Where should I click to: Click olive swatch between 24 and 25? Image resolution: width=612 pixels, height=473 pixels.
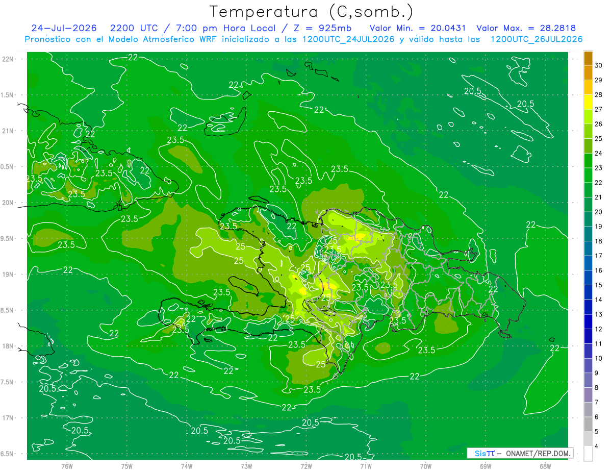(x=588, y=146)
